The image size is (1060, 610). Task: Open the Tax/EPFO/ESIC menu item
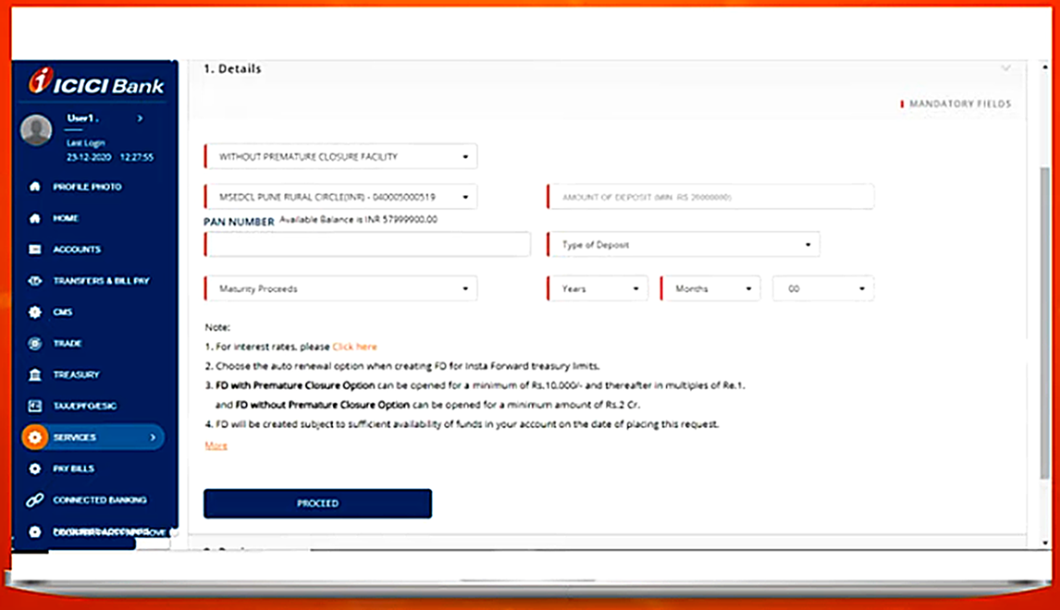coord(84,406)
